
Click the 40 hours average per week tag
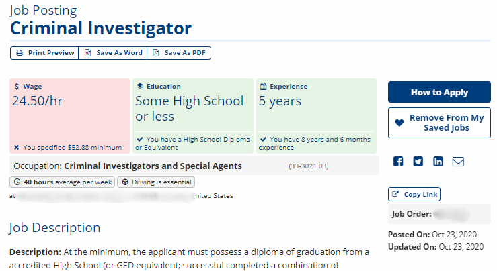click(x=62, y=182)
